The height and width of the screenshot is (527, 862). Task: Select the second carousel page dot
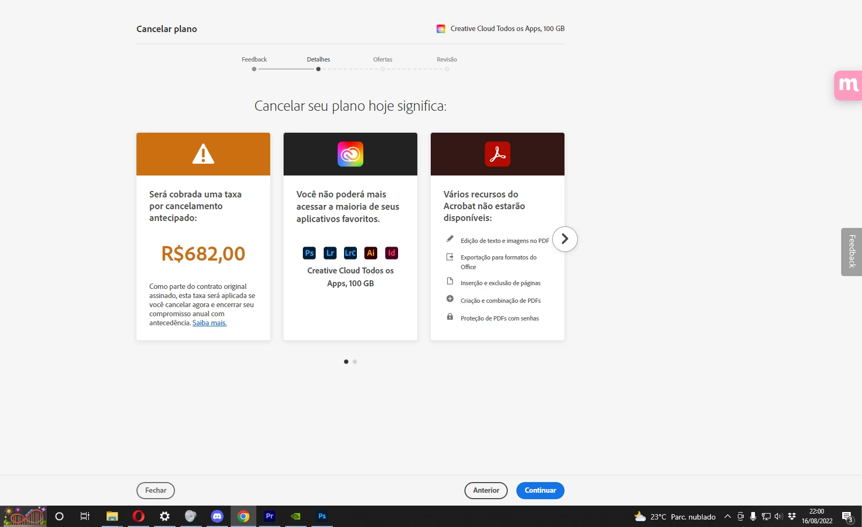pos(355,362)
